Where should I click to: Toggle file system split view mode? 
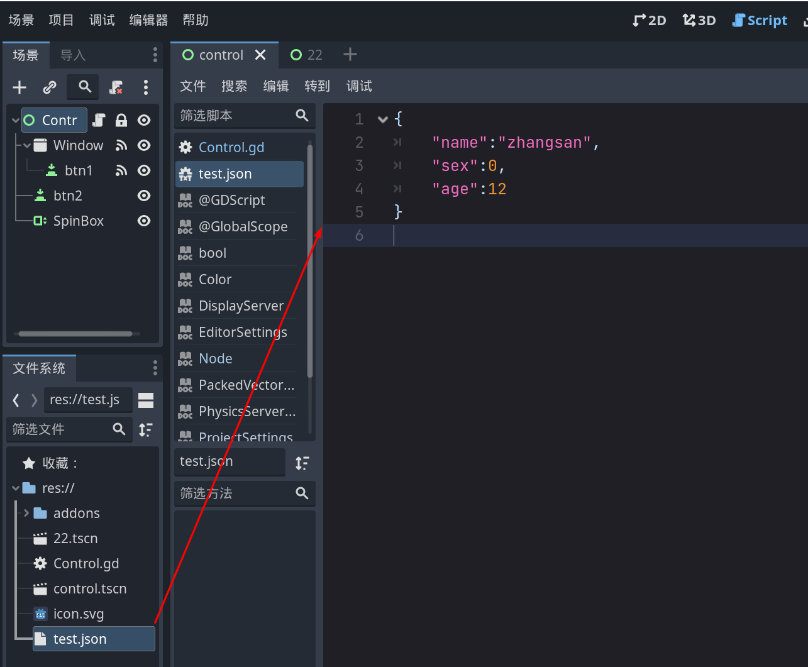click(x=146, y=400)
